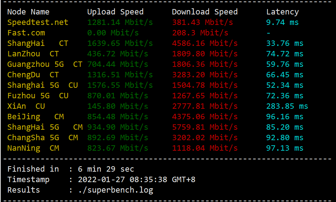This screenshot has width=336, height=202.
Task: Select upload value '145.80 Mbit/s'
Action: coord(118,106)
